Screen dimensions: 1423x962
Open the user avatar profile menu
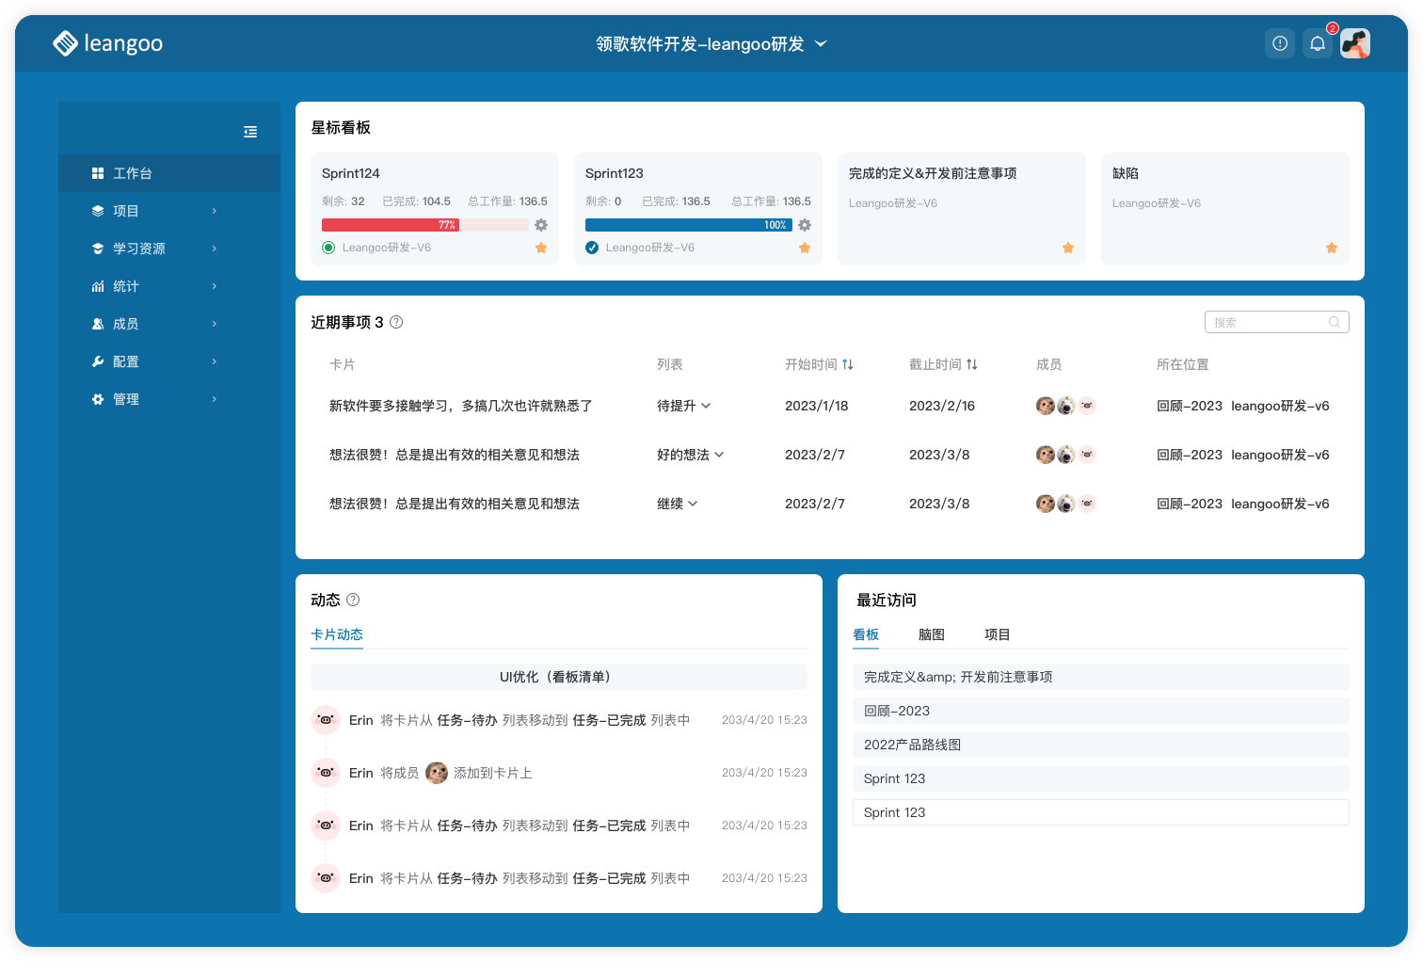(x=1355, y=43)
